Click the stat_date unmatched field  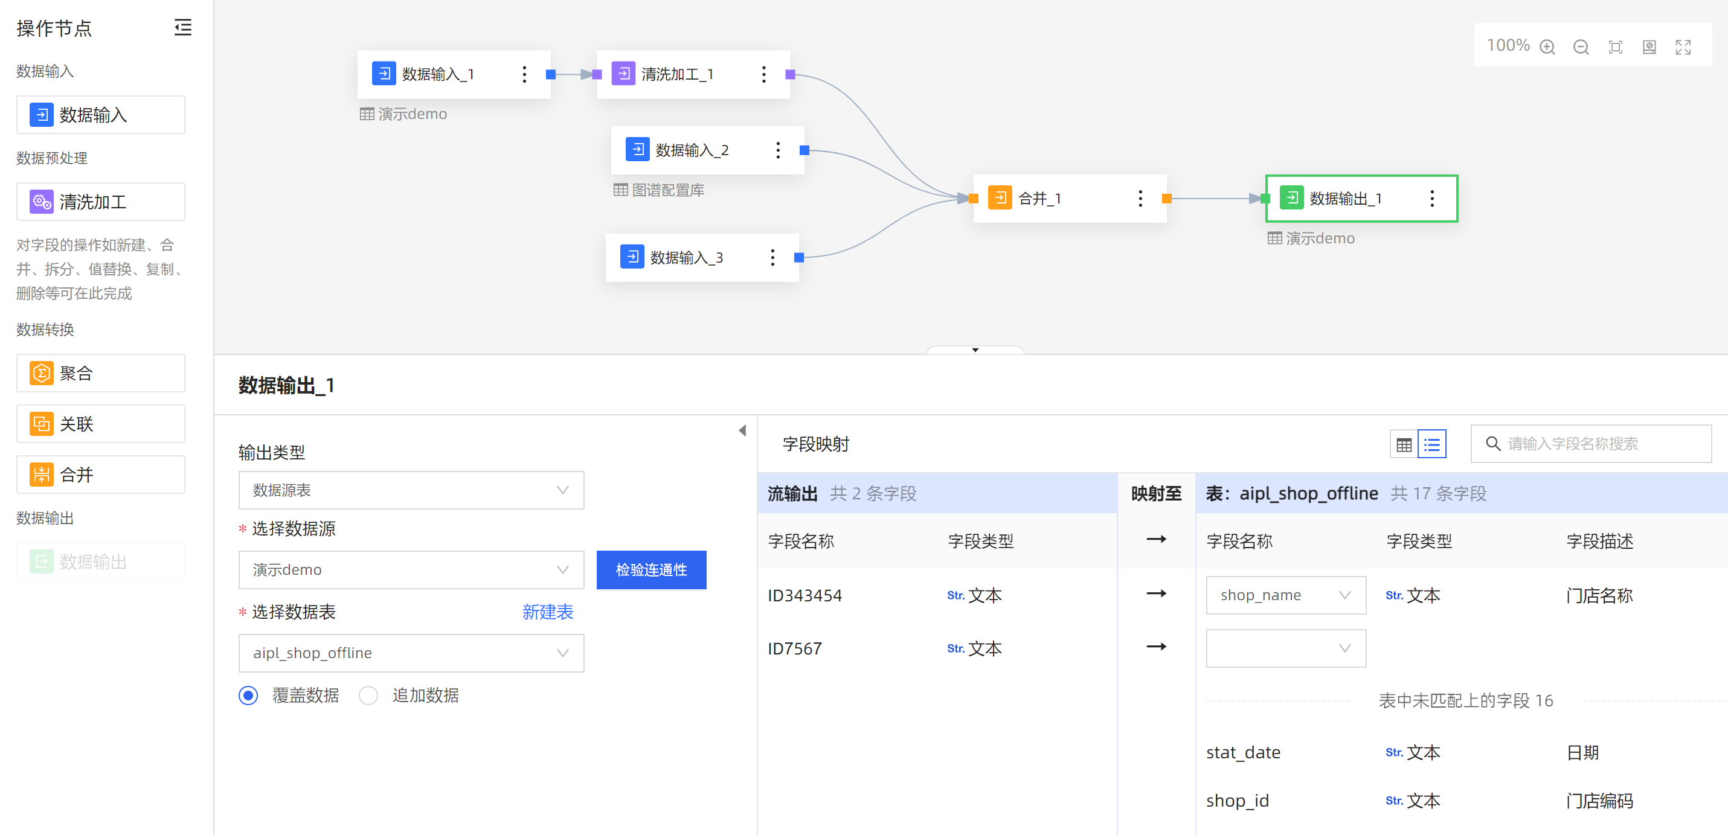pyautogui.click(x=1243, y=752)
